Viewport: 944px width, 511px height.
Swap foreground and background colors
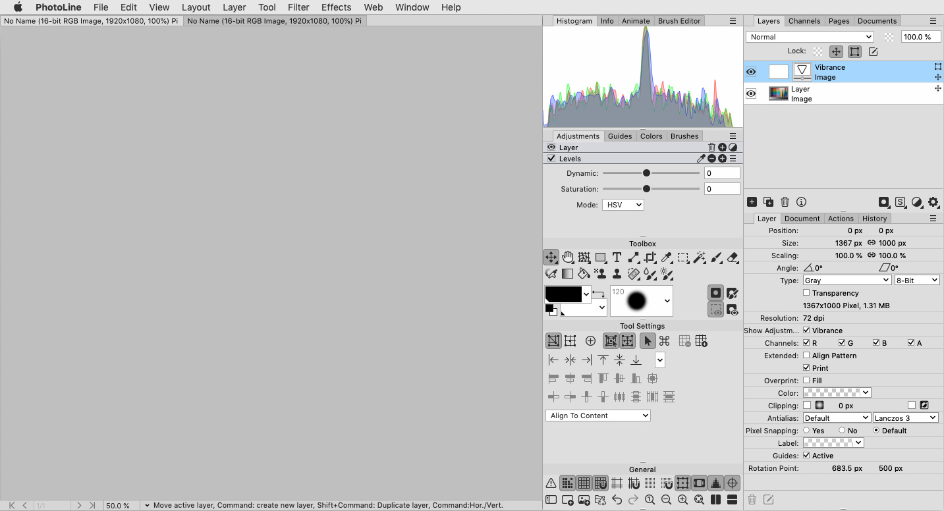(x=598, y=293)
